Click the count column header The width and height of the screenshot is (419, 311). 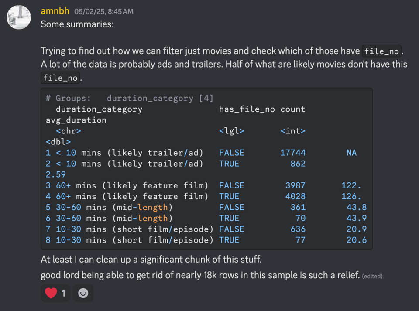click(292, 109)
